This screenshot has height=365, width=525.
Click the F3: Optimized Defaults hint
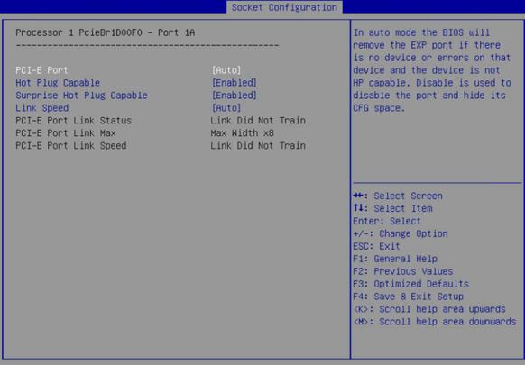pos(410,284)
